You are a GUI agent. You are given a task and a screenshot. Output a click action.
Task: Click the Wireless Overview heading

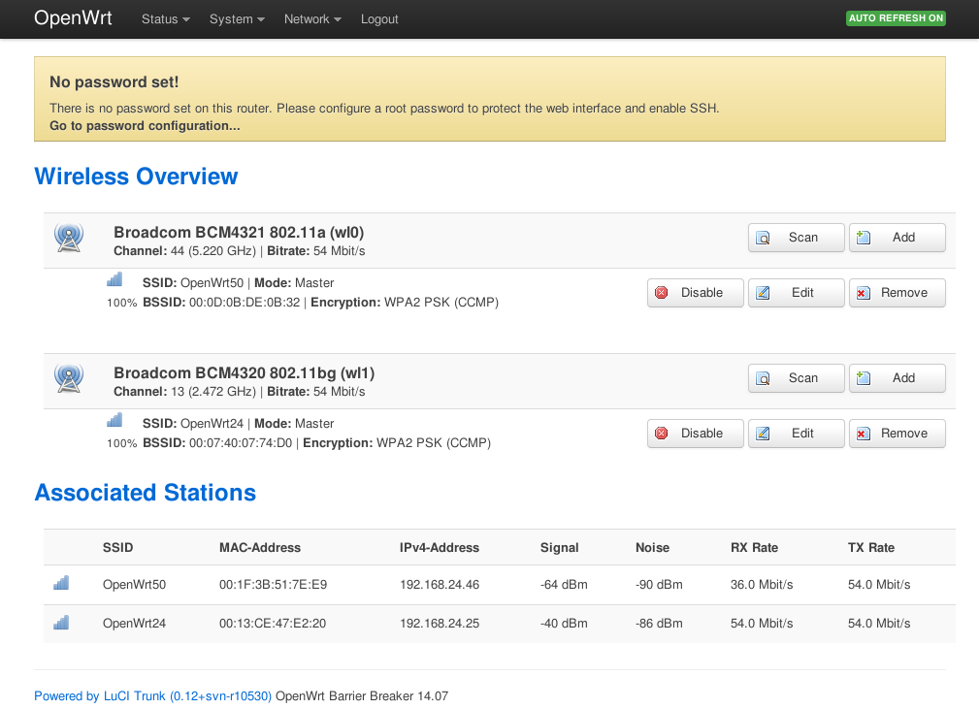click(136, 177)
